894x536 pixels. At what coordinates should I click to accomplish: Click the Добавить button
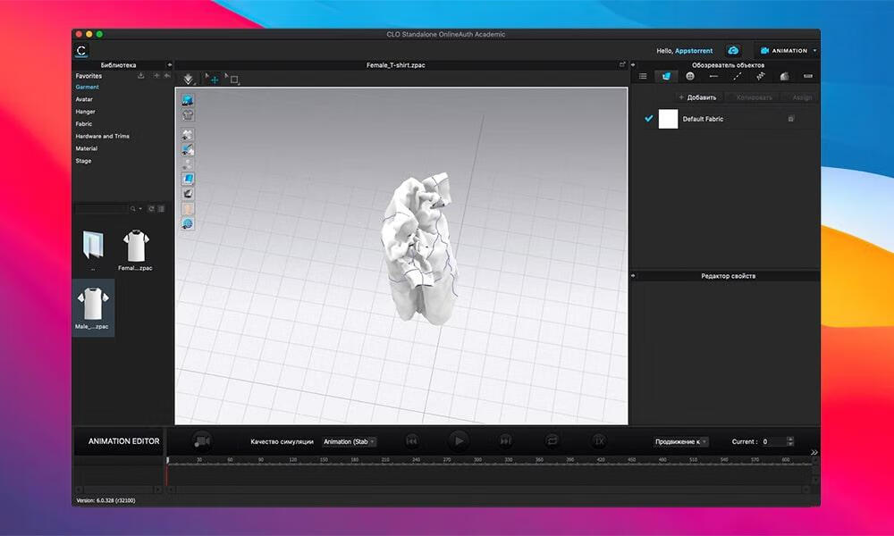[697, 97]
